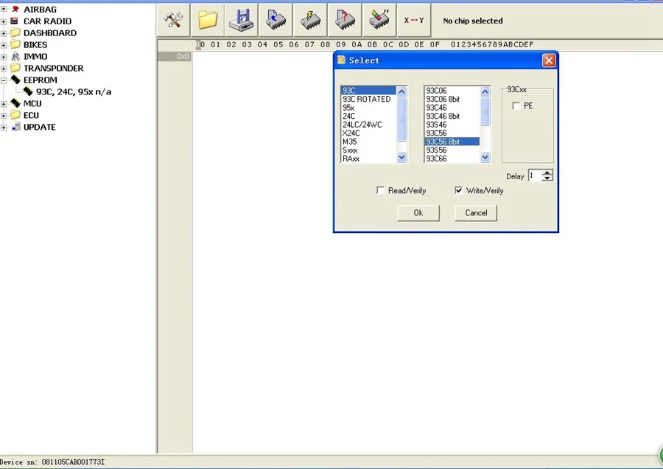Click the DASHBOARD folder icon

15,32
